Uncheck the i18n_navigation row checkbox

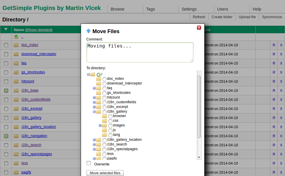(x=6, y=136)
